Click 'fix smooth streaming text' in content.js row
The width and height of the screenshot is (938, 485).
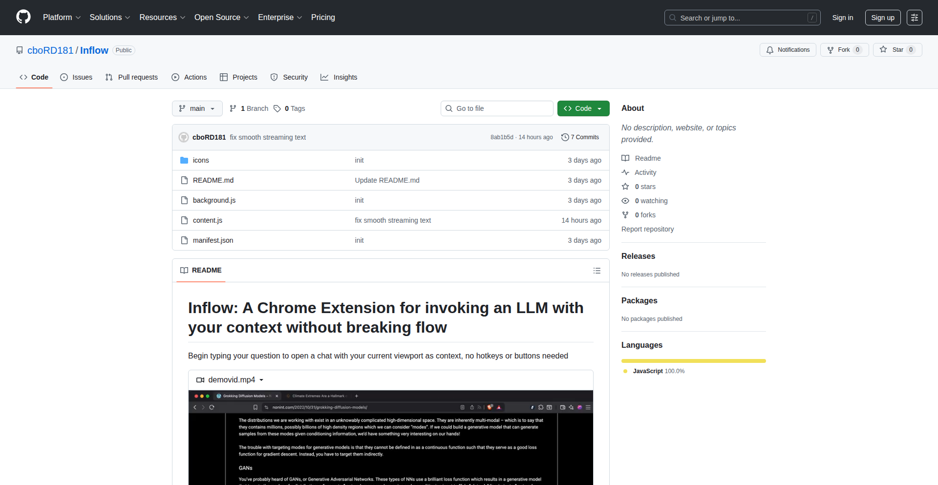tap(393, 220)
